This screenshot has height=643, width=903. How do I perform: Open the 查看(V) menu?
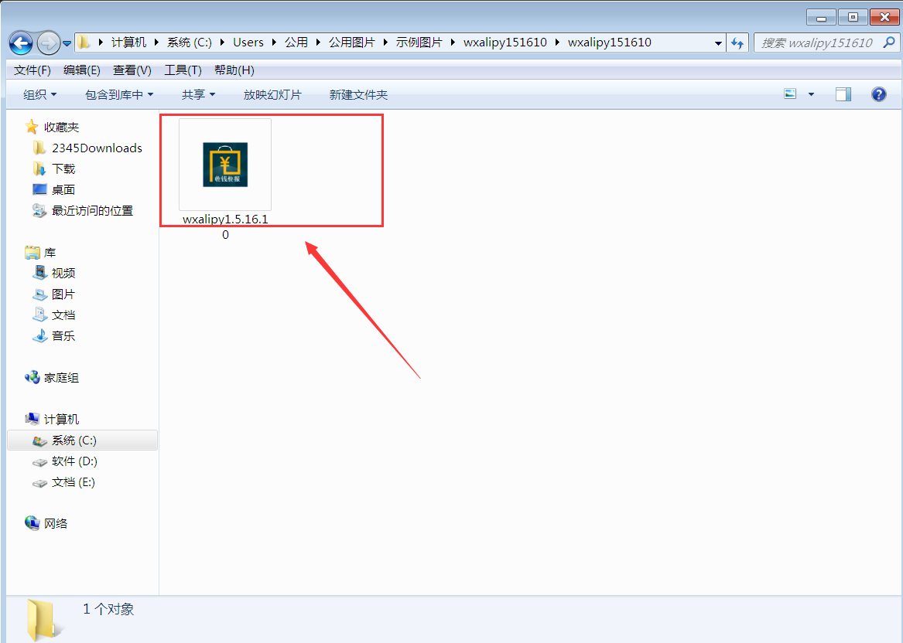click(x=132, y=70)
